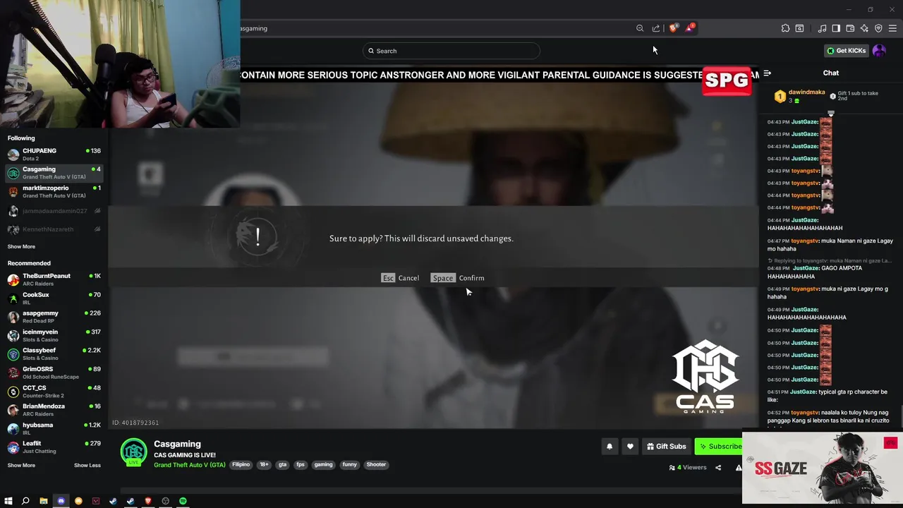Open BrianMendoza recommended channel
This screenshot has height=508, width=903.
pos(54,409)
